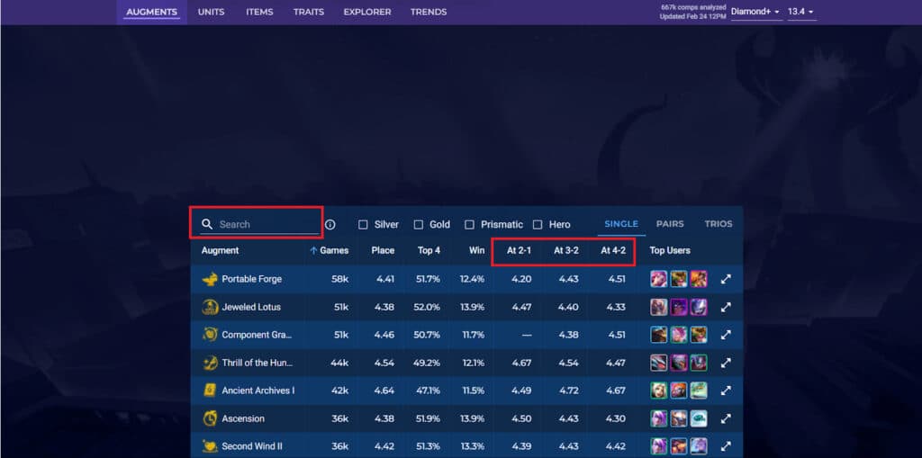This screenshot has height=458, width=922.
Task: Open first top-user champion for Portable Forge
Action: (x=658, y=279)
